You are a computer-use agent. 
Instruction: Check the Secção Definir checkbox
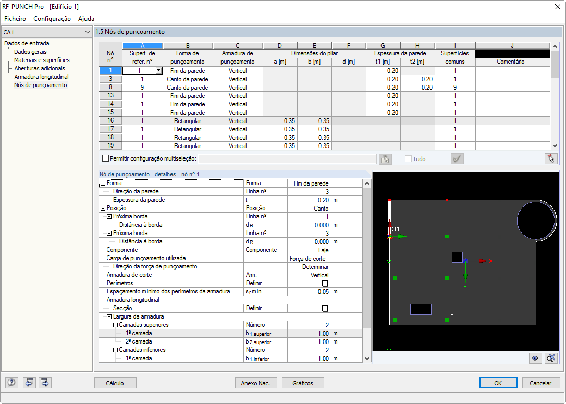325,308
